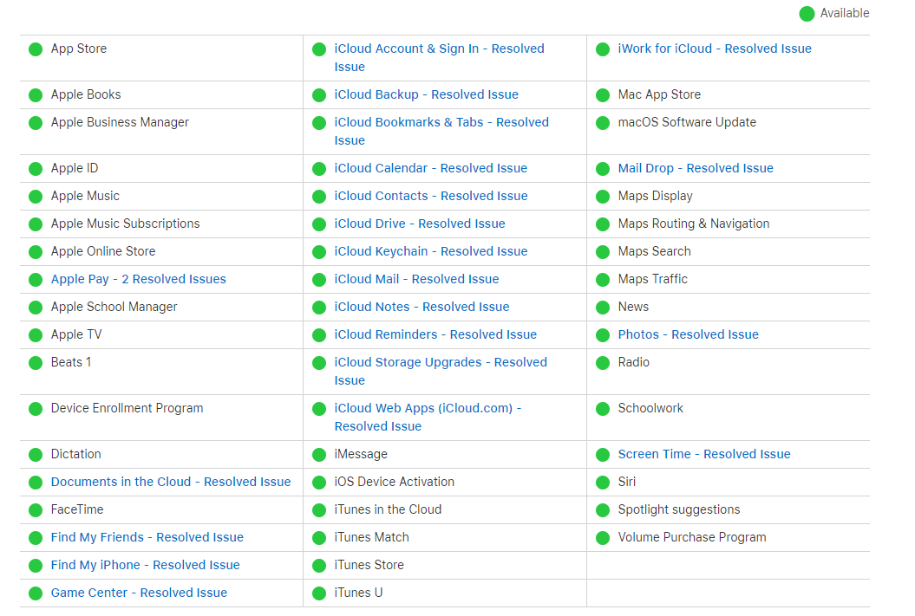Image resolution: width=915 pixels, height=616 pixels.
Task: View iCloud Contacts resolved issue
Action: coord(431,197)
